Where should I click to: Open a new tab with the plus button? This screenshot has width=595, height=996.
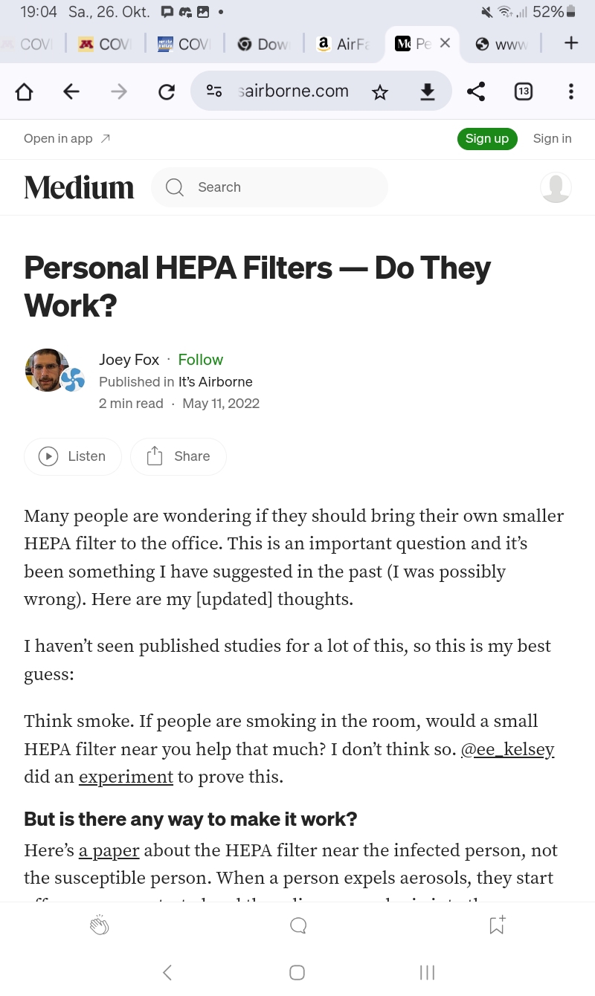coord(570,43)
